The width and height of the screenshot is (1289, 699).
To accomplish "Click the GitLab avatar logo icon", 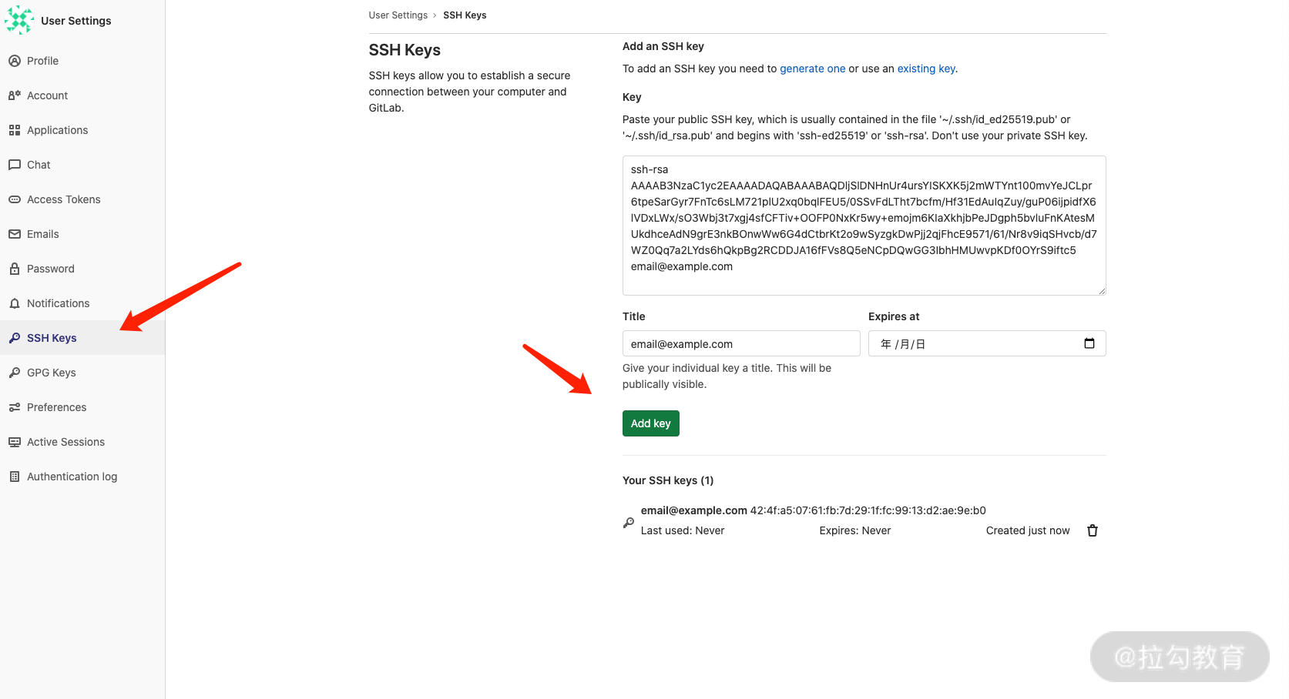I will [19, 21].
